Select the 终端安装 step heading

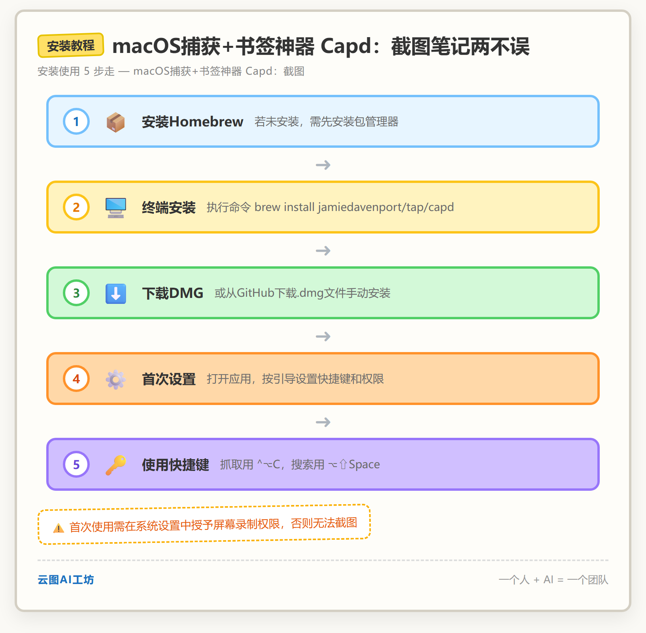point(169,207)
